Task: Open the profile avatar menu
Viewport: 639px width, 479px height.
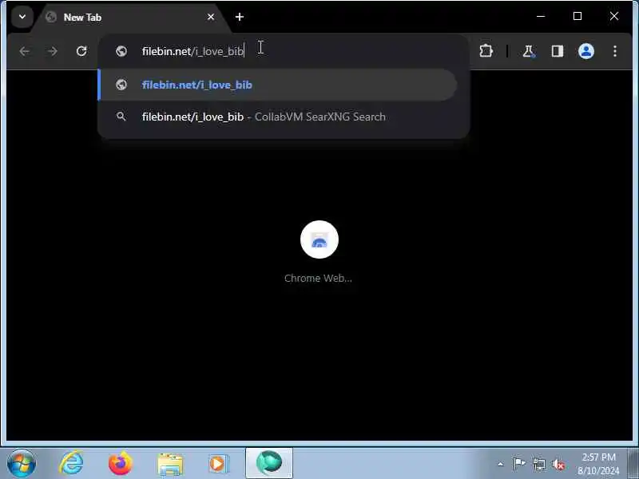Action: (586, 51)
